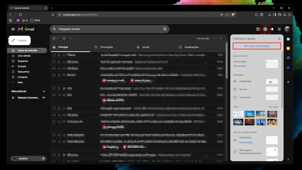Viewport: 302px width, 170px height.
Task: Open Gmail settings gear icon
Action: pos(265,29)
